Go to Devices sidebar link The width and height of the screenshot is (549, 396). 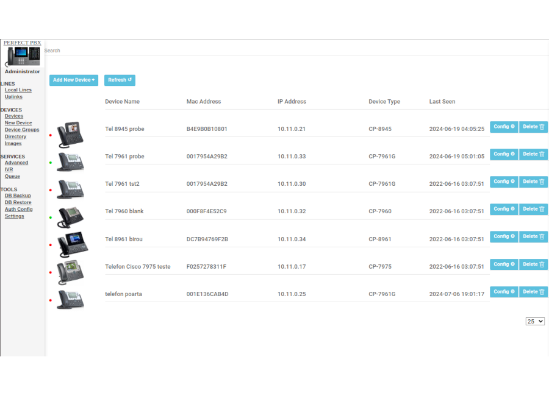pyautogui.click(x=13, y=116)
